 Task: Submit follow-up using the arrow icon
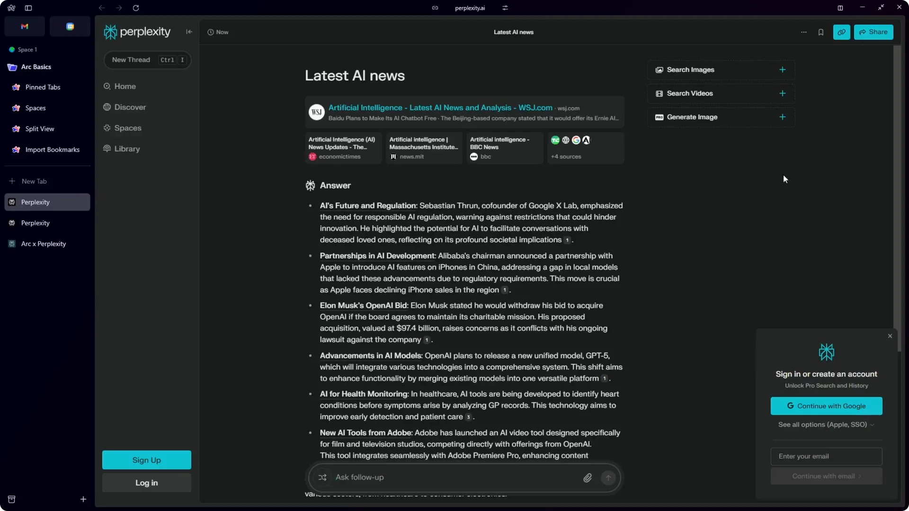(608, 477)
